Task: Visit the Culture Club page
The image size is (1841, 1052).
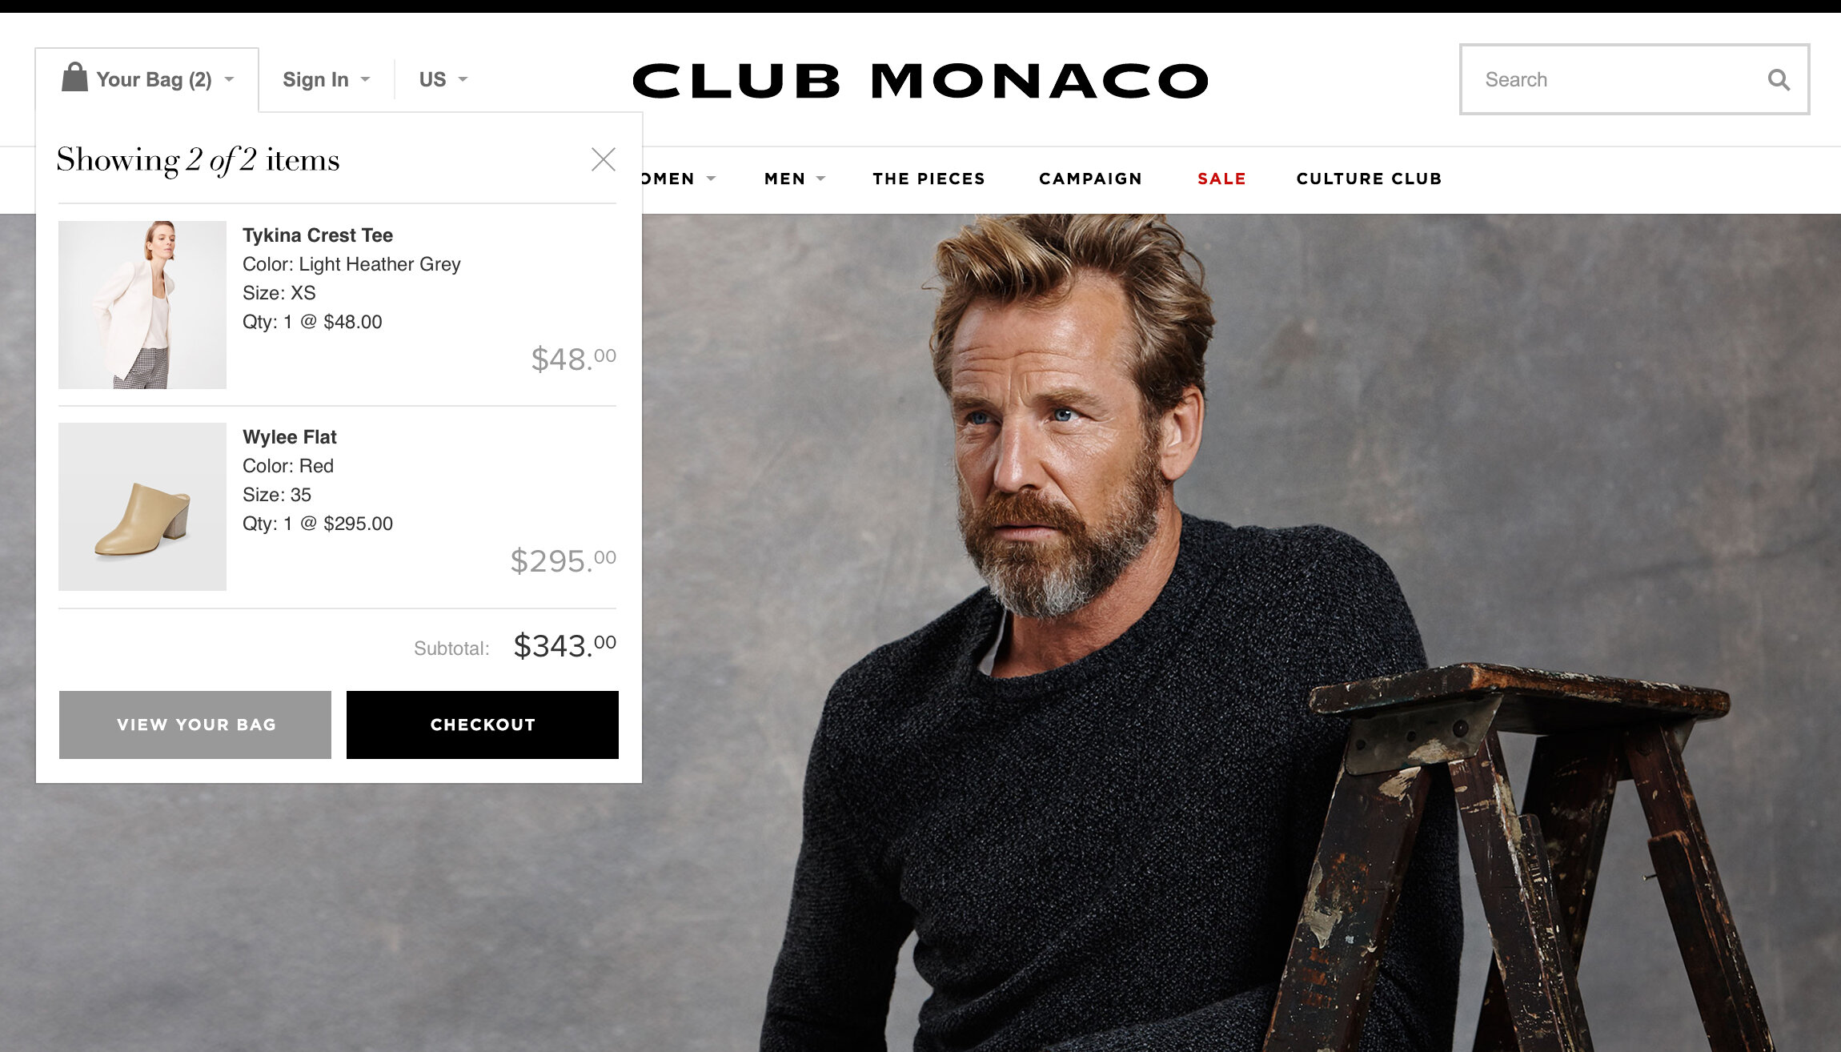Action: pyautogui.click(x=1370, y=179)
